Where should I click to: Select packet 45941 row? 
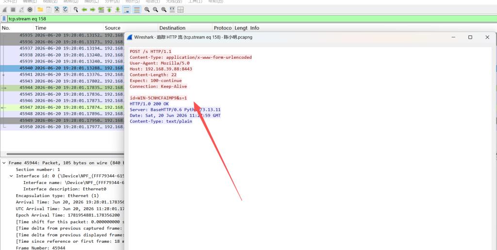tap(62, 74)
